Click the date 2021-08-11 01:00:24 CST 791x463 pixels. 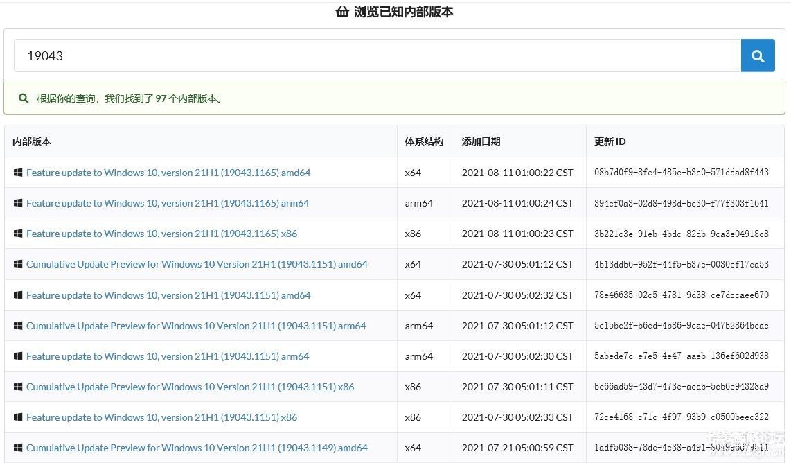[x=517, y=203]
